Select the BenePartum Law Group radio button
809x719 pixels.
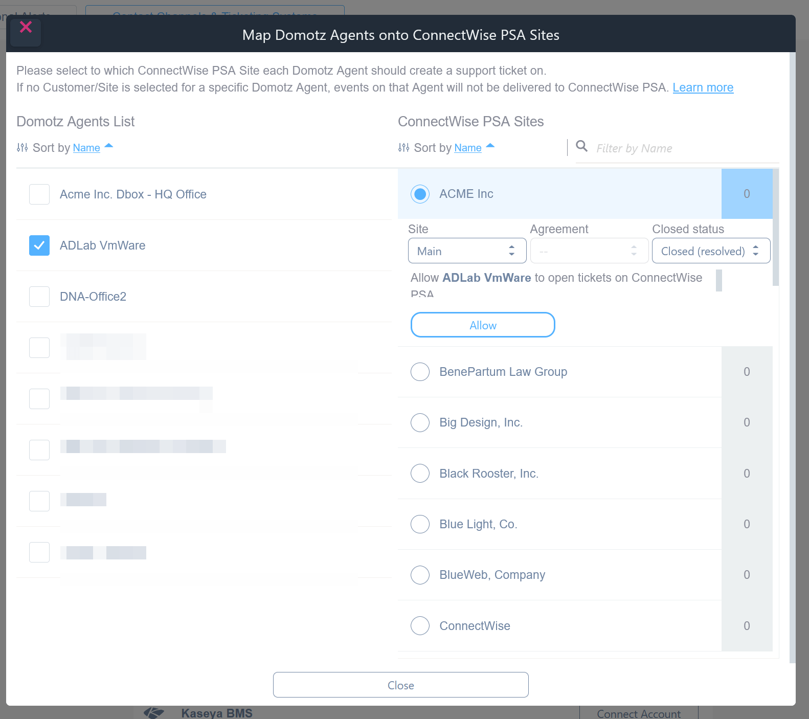(420, 372)
